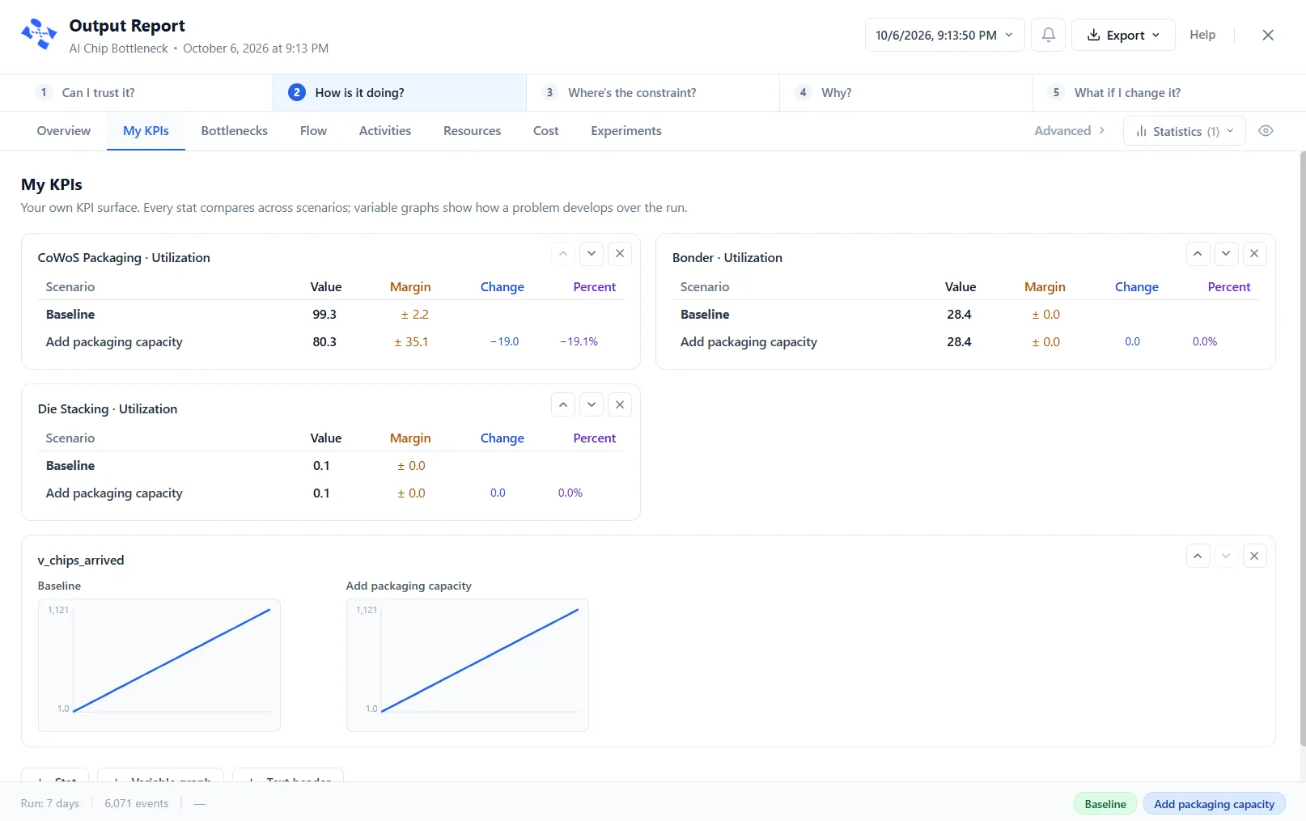Click the 6,071 events status text
Image resolution: width=1306 pixels, height=821 pixels.
click(137, 804)
